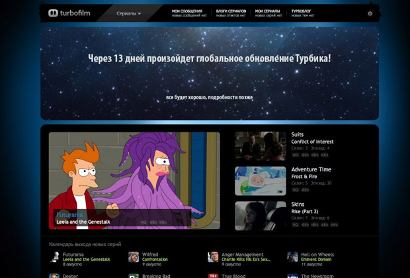Select the HQ badge under Adventure Time
This screenshot has height=278, width=410.
tap(295, 190)
